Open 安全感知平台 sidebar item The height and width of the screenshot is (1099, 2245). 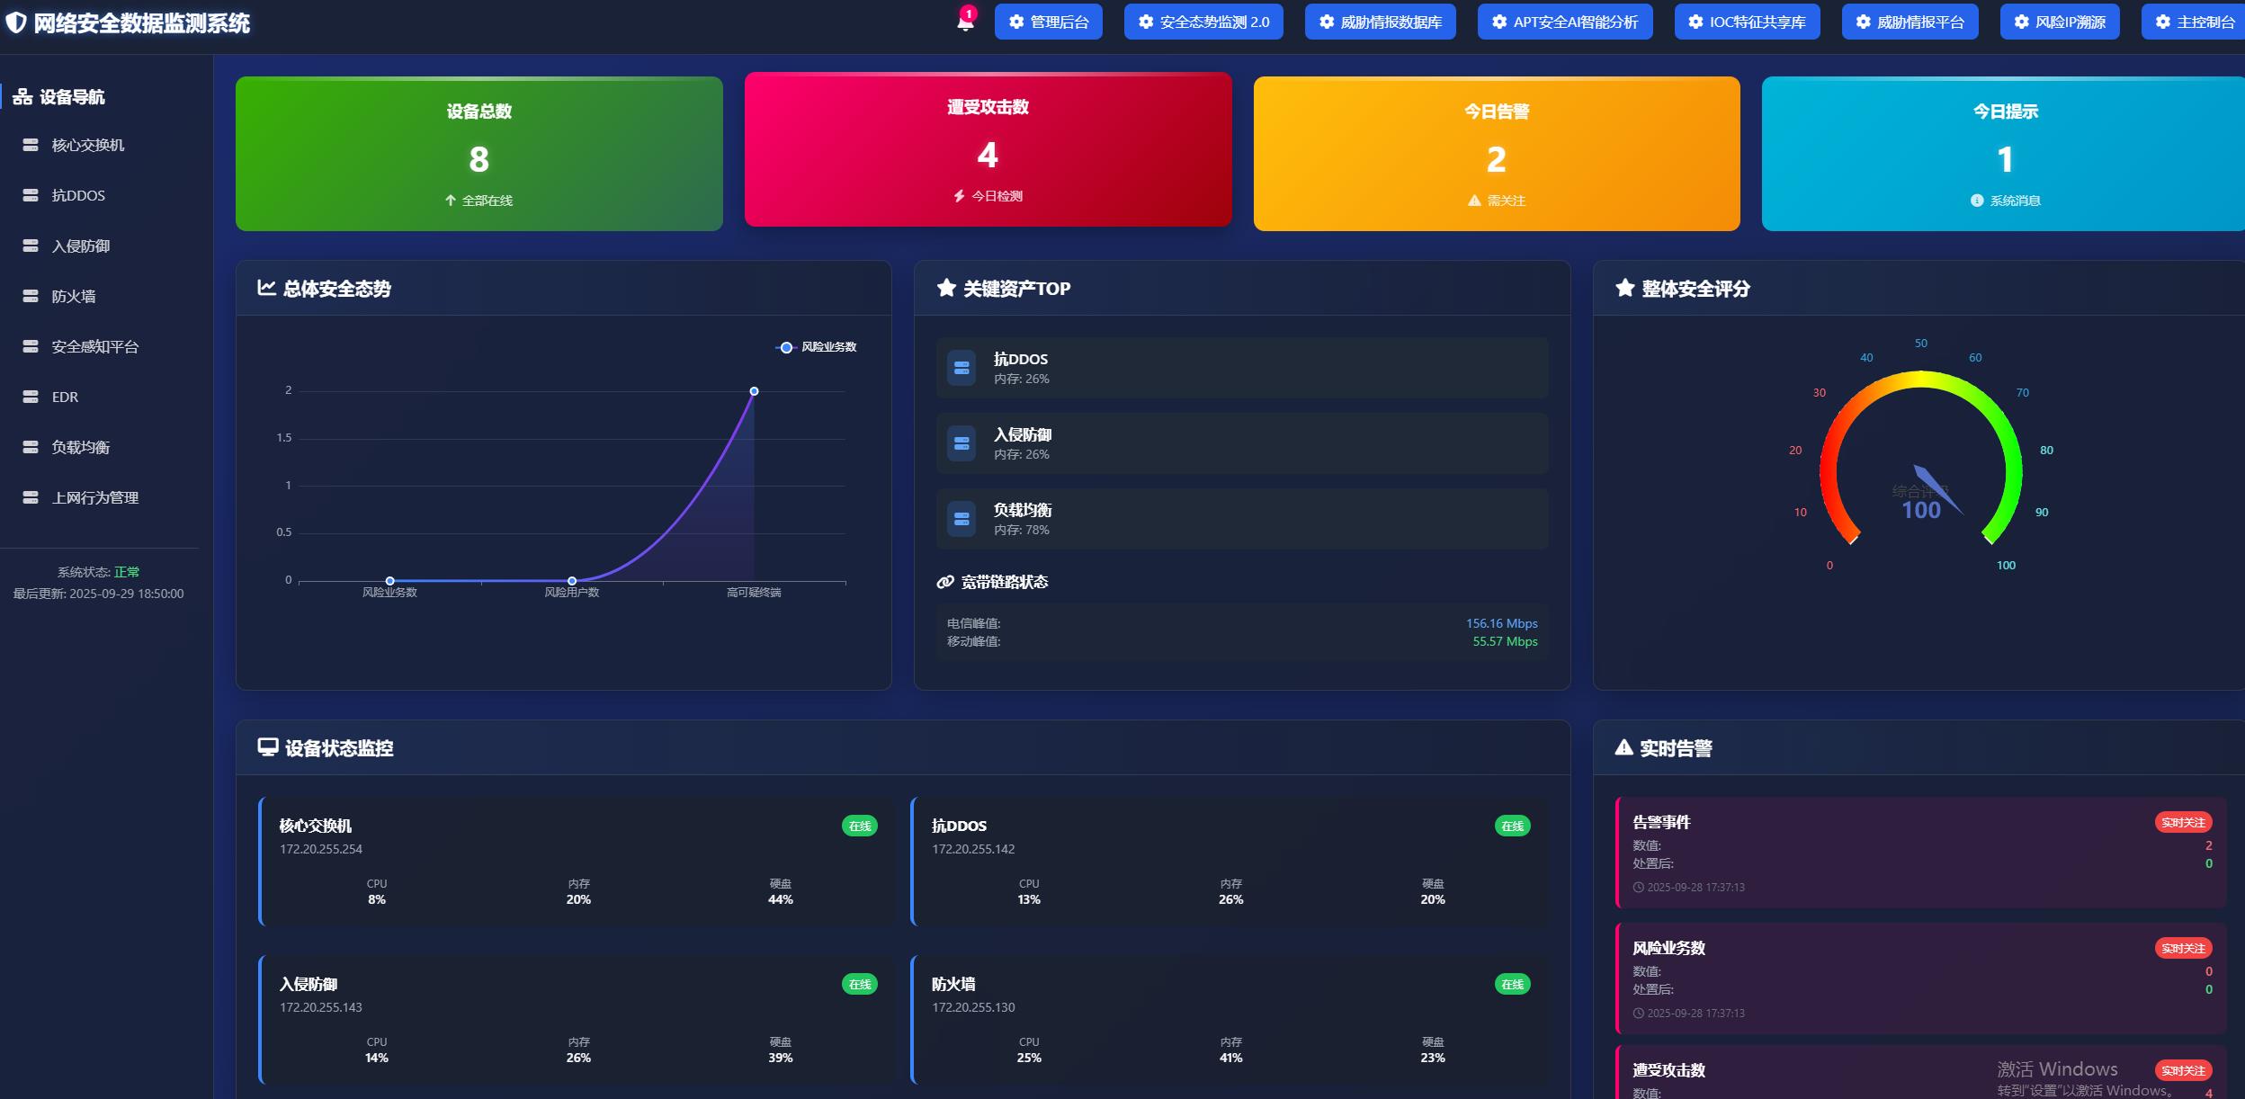tap(94, 346)
